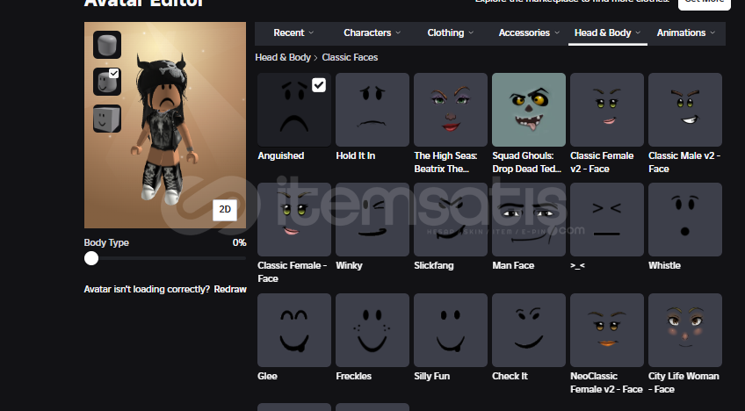Go to Head & Body breadcrumb link

point(283,57)
